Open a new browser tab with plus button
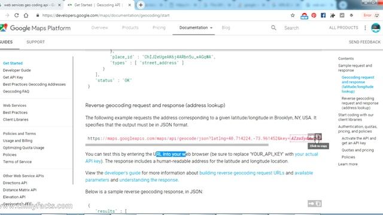Image resolution: width=383 pixels, height=215 pixels. point(141,5)
